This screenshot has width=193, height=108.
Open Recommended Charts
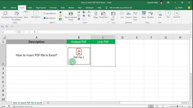pos(71,16)
